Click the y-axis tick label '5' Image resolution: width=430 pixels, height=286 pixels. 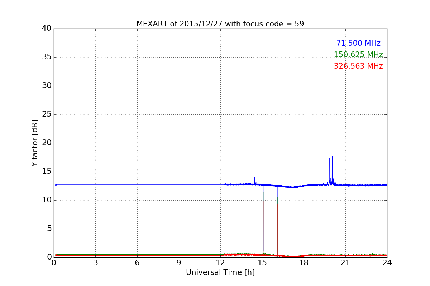coord(49,228)
